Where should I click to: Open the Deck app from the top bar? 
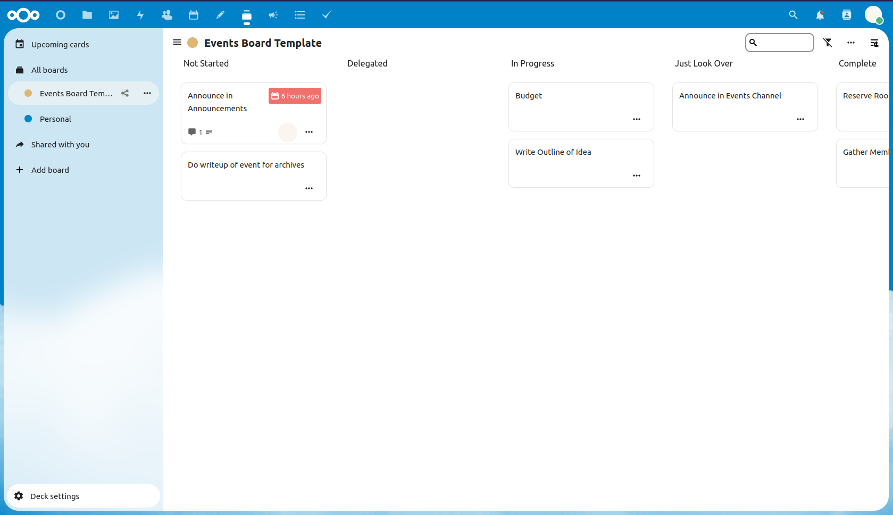pos(247,15)
